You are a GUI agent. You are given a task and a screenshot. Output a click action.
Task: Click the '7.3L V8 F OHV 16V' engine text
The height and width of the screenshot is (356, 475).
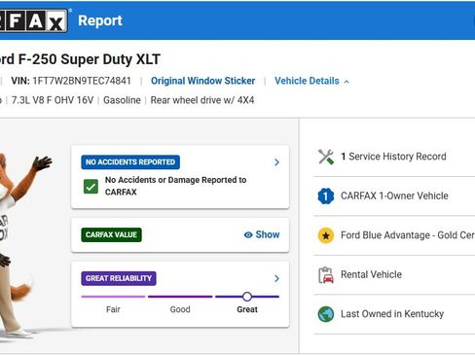point(53,100)
